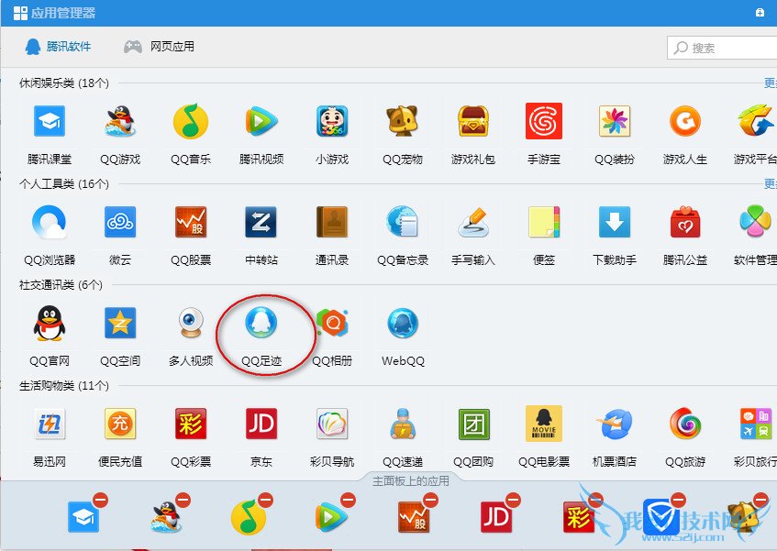Viewport: 777px width, 551px height.
Task: Open QQ股票 in the personal tools category
Action: click(191, 222)
